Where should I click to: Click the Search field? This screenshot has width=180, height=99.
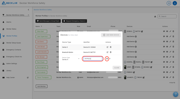pos(167,16)
